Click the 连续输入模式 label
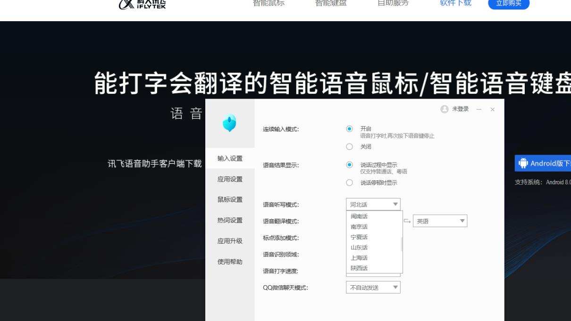The image size is (571, 321). (x=281, y=129)
